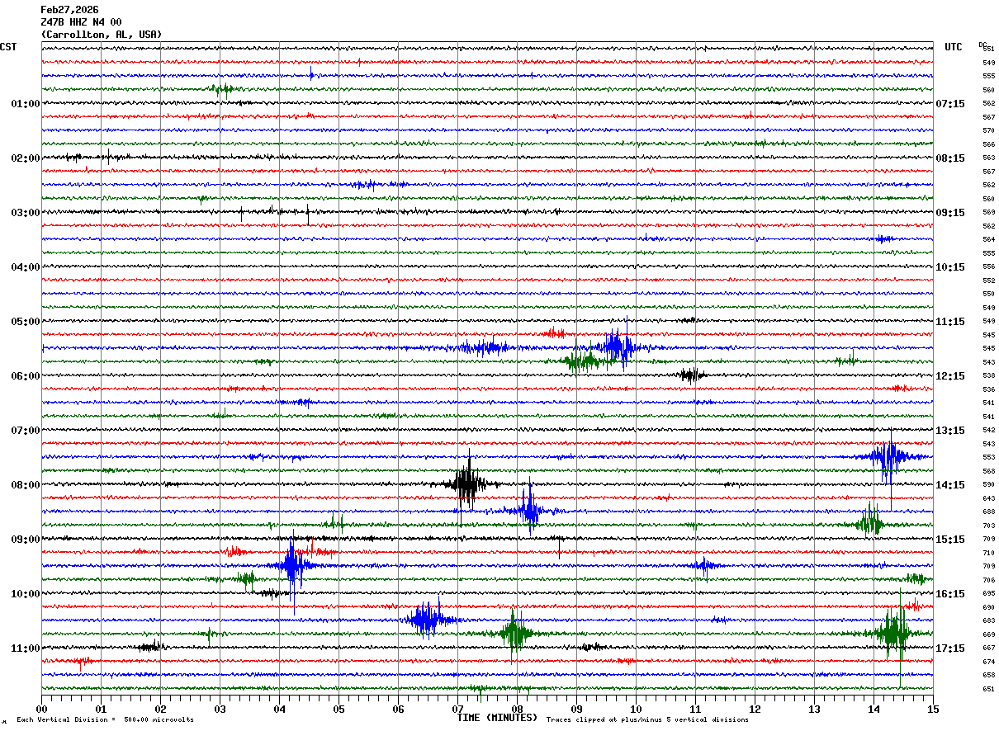Click the DC offset value 703
999x731 pixels.
(988, 526)
